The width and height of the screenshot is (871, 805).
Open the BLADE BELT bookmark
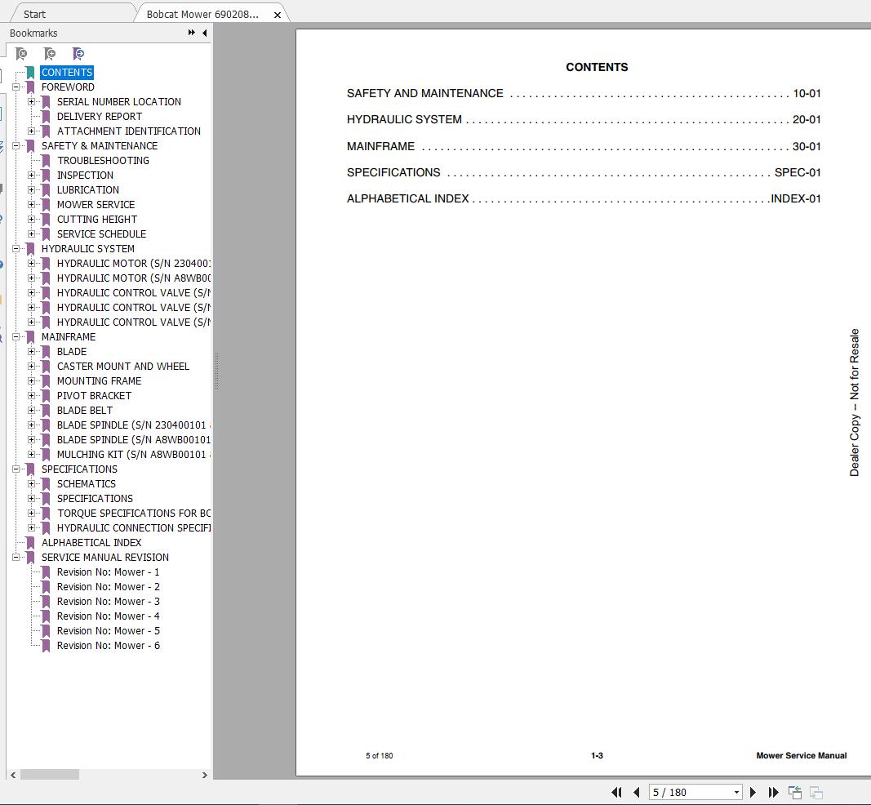coord(84,411)
